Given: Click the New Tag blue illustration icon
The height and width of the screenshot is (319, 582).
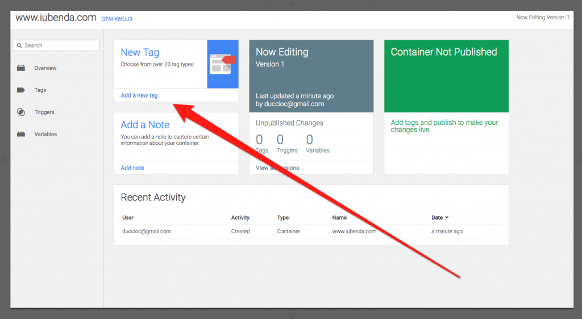Looking at the screenshot, I should coord(222,64).
